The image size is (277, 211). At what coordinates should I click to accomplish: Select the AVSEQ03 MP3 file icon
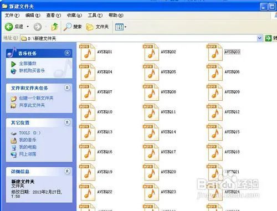click(214, 52)
